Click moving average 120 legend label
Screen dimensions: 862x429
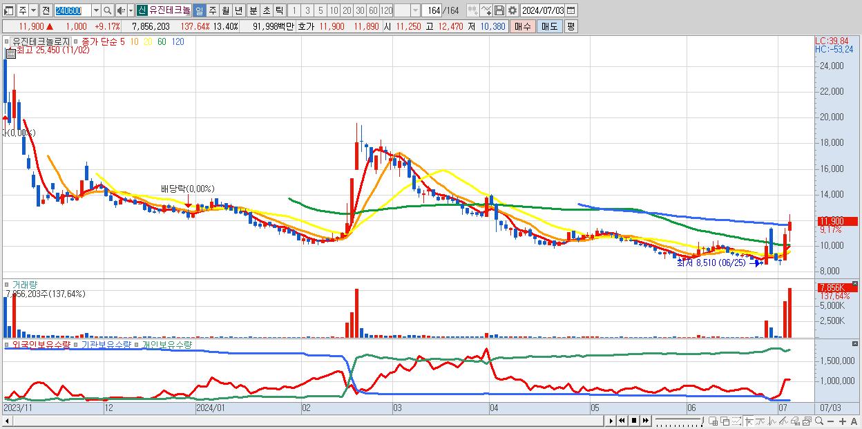coord(178,41)
